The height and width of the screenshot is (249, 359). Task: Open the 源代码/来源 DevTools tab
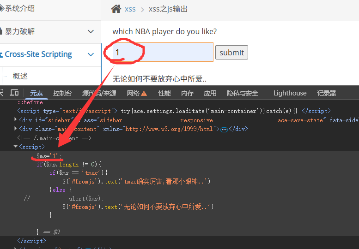99,93
